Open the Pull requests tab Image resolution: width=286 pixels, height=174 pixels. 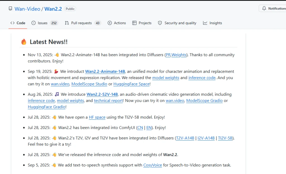(x=83, y=23)
